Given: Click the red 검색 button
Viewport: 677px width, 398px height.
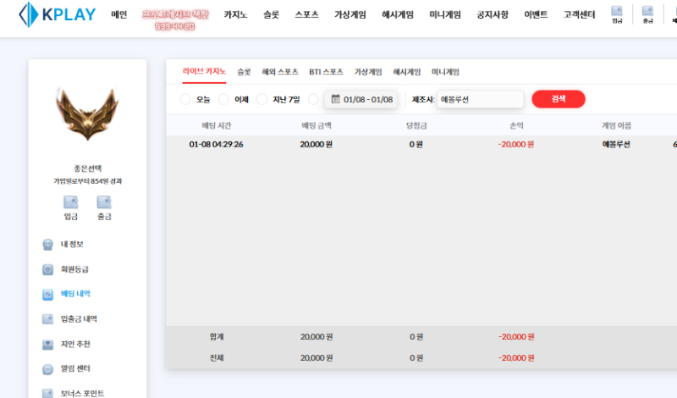Looking at the screenshot, I should [x=558, y=99].
